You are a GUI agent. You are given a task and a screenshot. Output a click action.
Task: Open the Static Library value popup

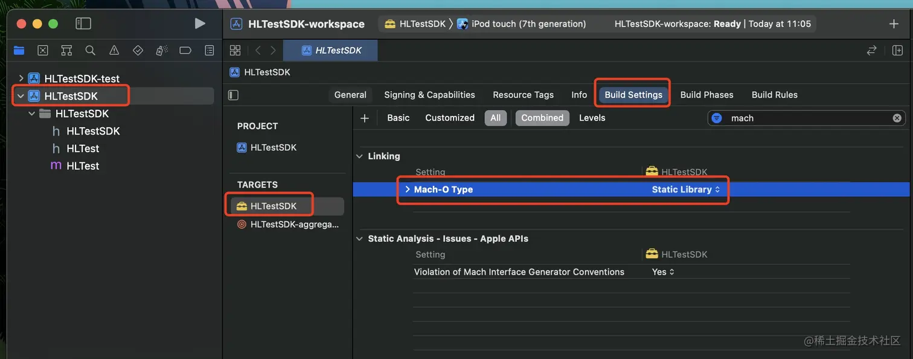686,189
